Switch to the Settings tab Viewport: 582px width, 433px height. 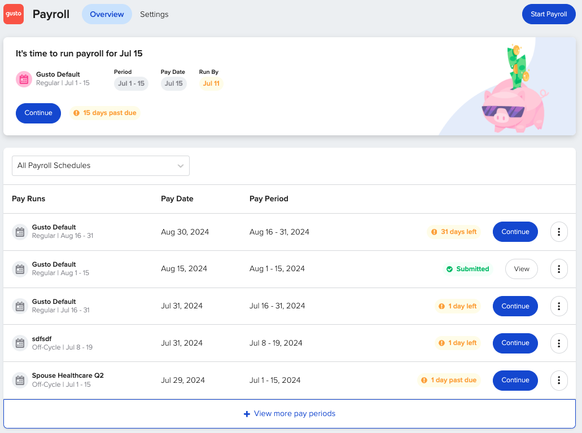[154, 14]
